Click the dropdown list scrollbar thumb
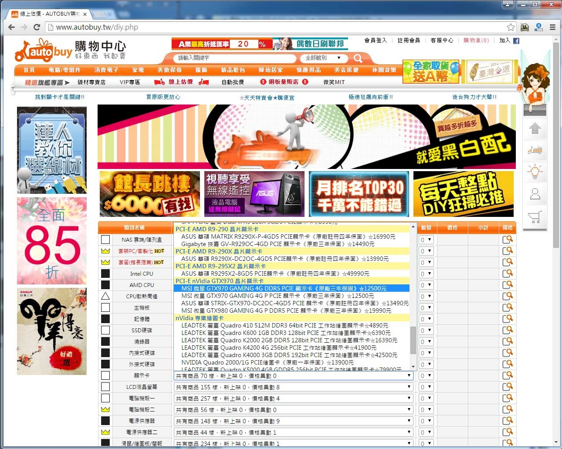The height and width of the screenshot is (449, 562). point(413,341)
